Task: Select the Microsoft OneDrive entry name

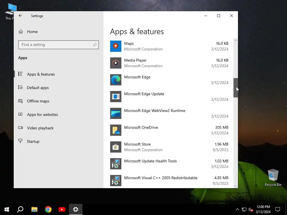Action: (x=141, y=127)
